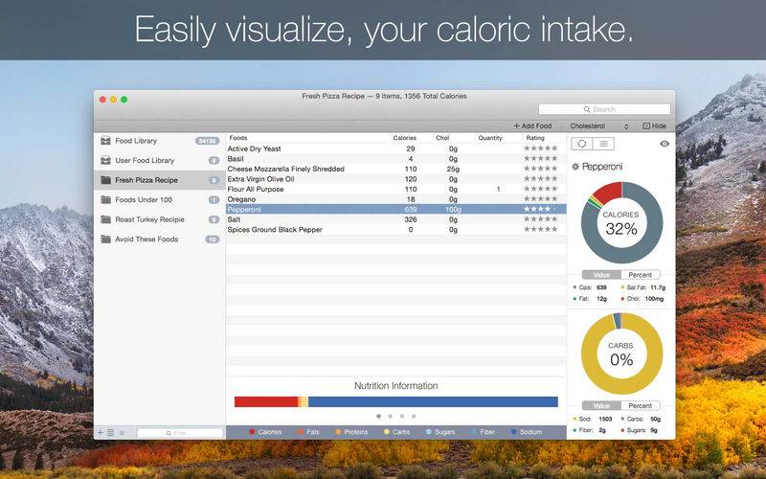Switch to the list detail view
The width and height of the screenshot is (766, 479).
(x=604, y=144)
